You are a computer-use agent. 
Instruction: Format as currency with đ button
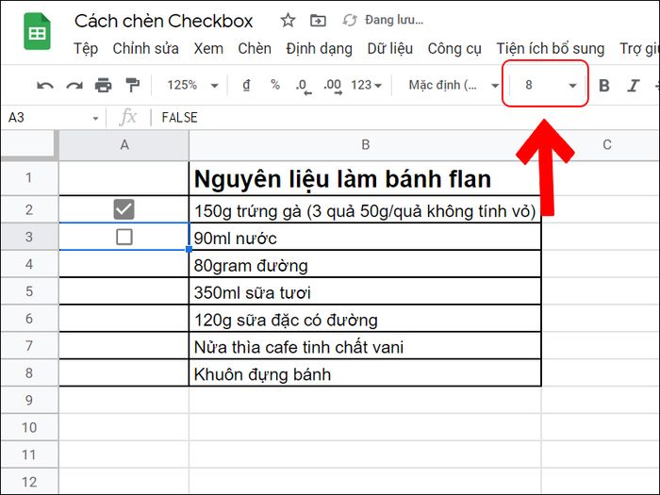(x=246, y=86)
